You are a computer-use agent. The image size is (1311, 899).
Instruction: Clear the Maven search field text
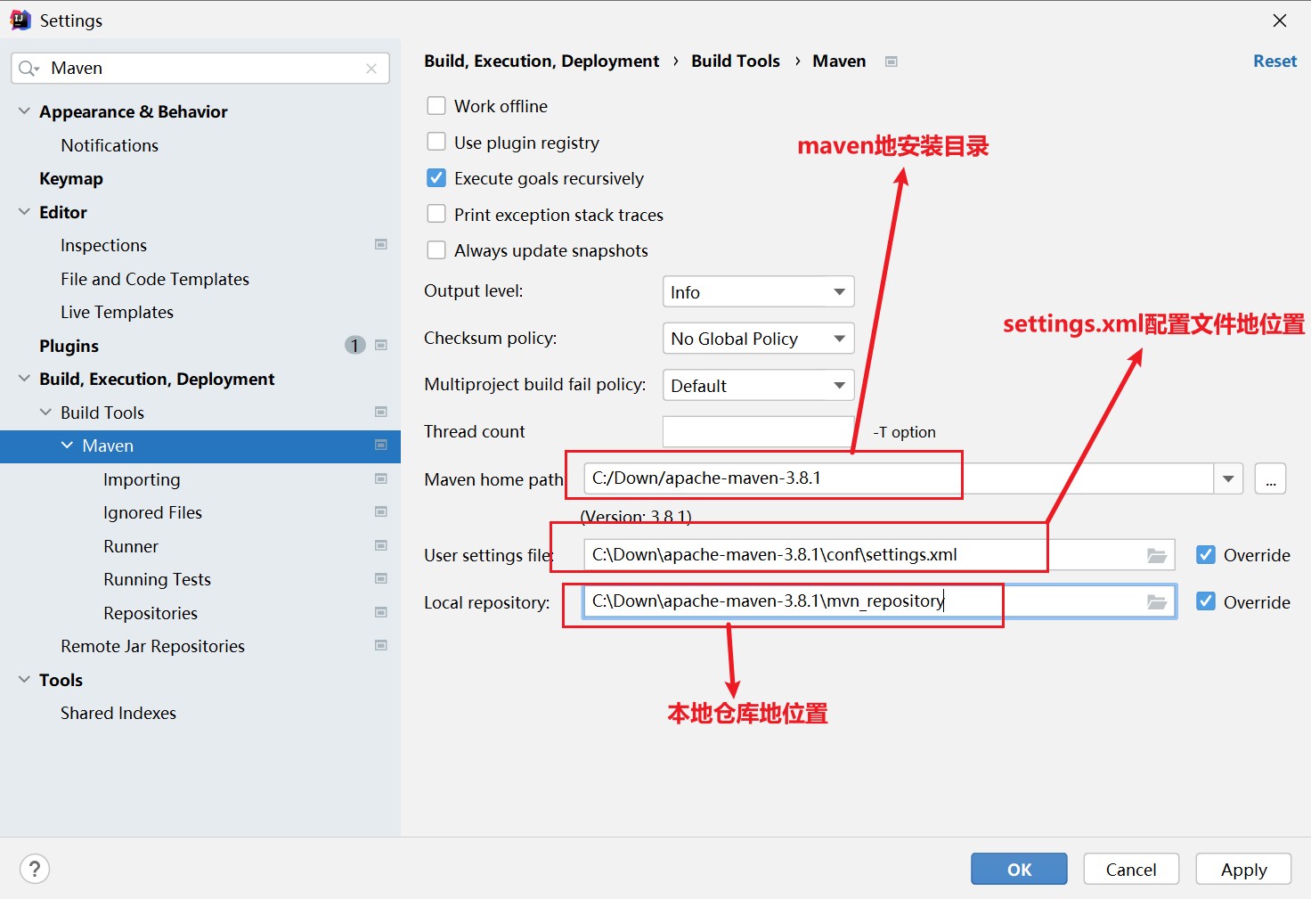(371, 69)
